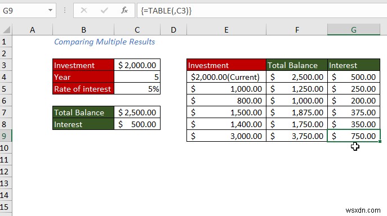Click investment cell showing 3,000.00
This screenshot has width=387, height=216.
point(226,136)
